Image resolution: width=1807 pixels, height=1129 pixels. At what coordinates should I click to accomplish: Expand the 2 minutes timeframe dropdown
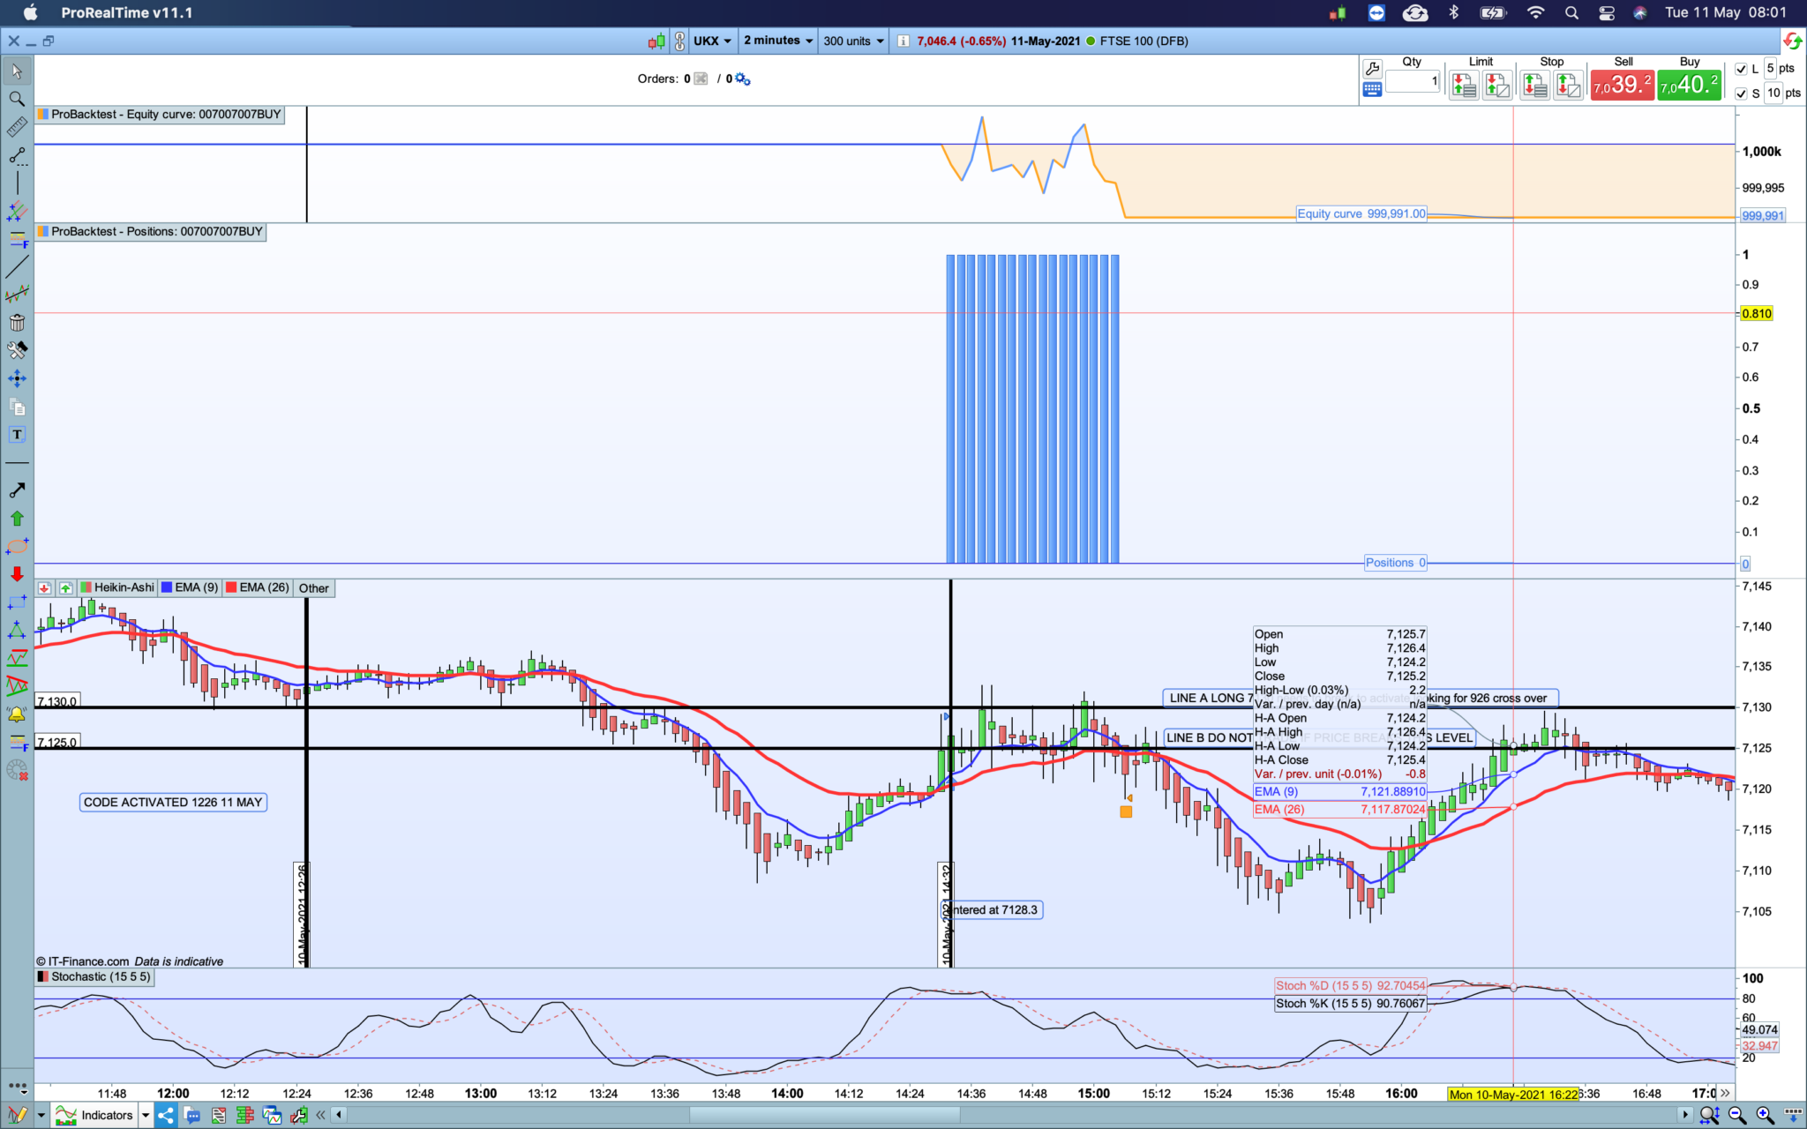[x=777, y=41]
